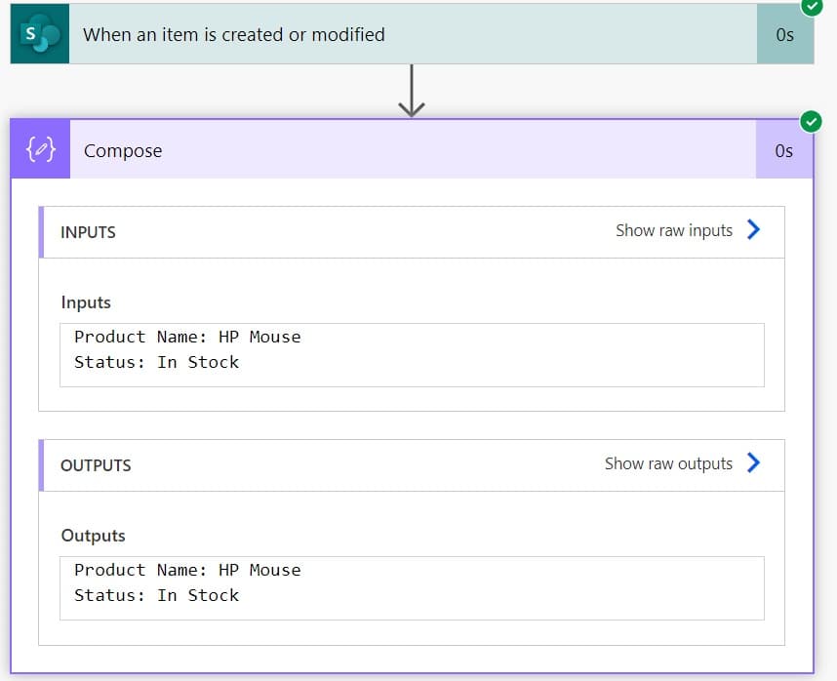Click the Outputs field label
The image size is (837, 681).
(94, 536)
